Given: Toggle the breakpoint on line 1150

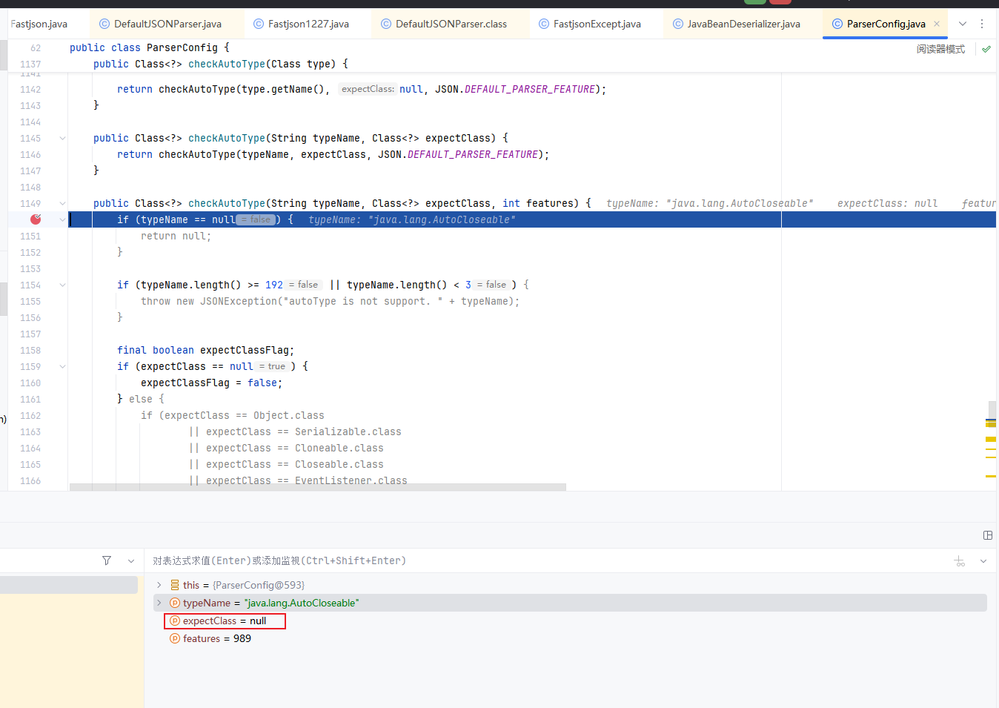Looking at the screenshot, I should 36,219.
